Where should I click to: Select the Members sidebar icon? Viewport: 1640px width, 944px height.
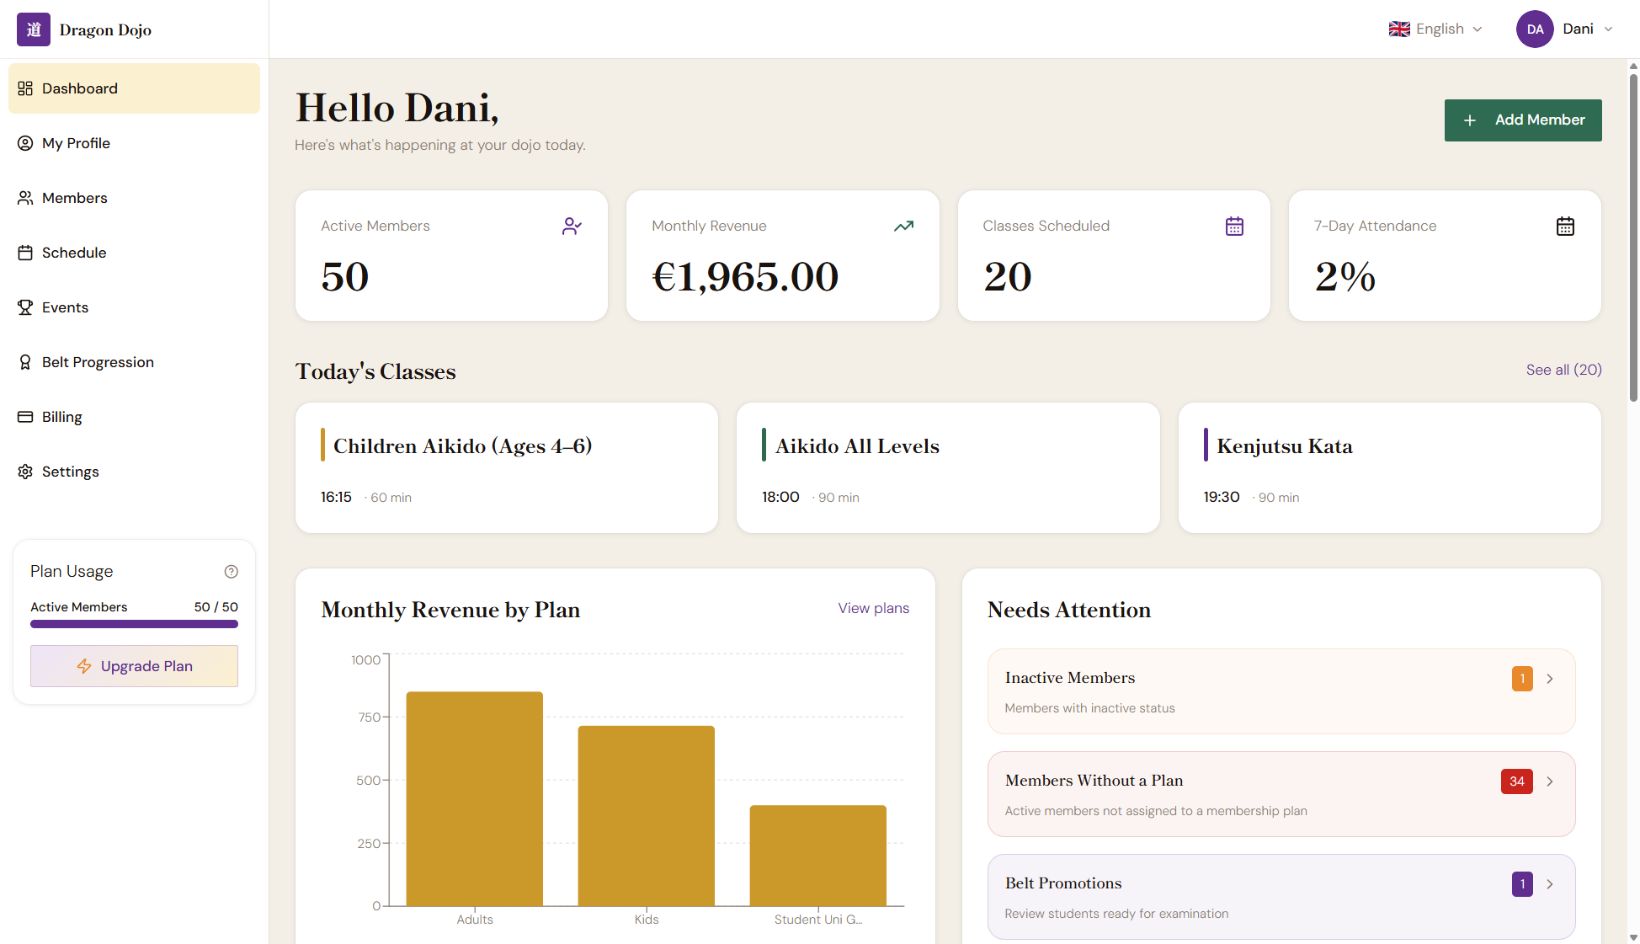coord(25,197)
